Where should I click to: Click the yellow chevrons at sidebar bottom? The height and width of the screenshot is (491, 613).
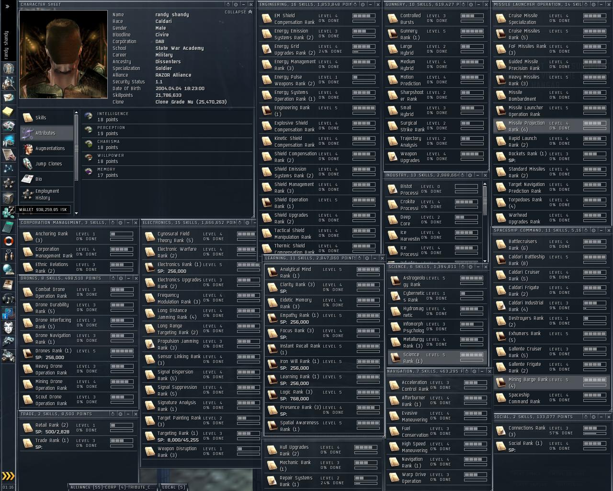pos(8,476)
